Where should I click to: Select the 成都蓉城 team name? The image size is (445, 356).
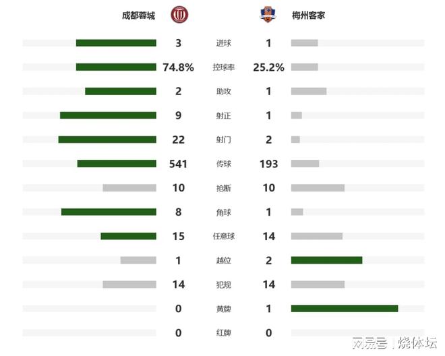pyautogui.click(x=138, y=16)
